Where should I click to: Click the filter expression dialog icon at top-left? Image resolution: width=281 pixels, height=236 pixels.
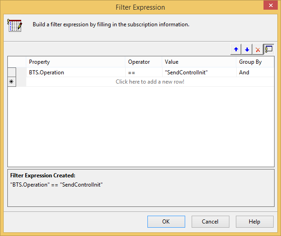pyautogui.click(x=15, y=25)
